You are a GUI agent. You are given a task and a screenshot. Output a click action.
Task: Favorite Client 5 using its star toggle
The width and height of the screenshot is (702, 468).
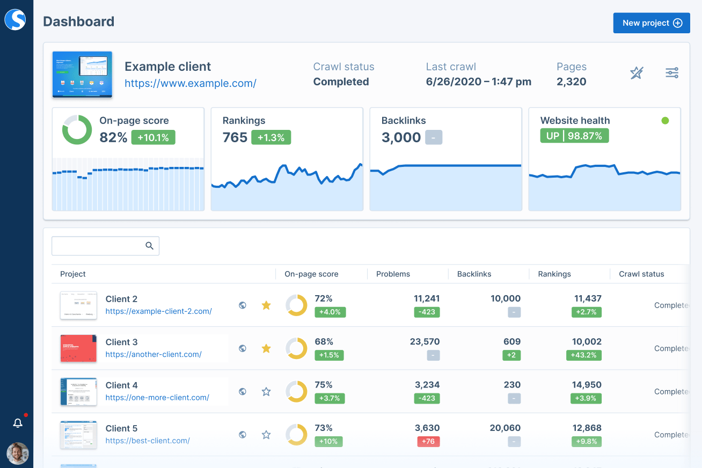(x=266, y=435)
